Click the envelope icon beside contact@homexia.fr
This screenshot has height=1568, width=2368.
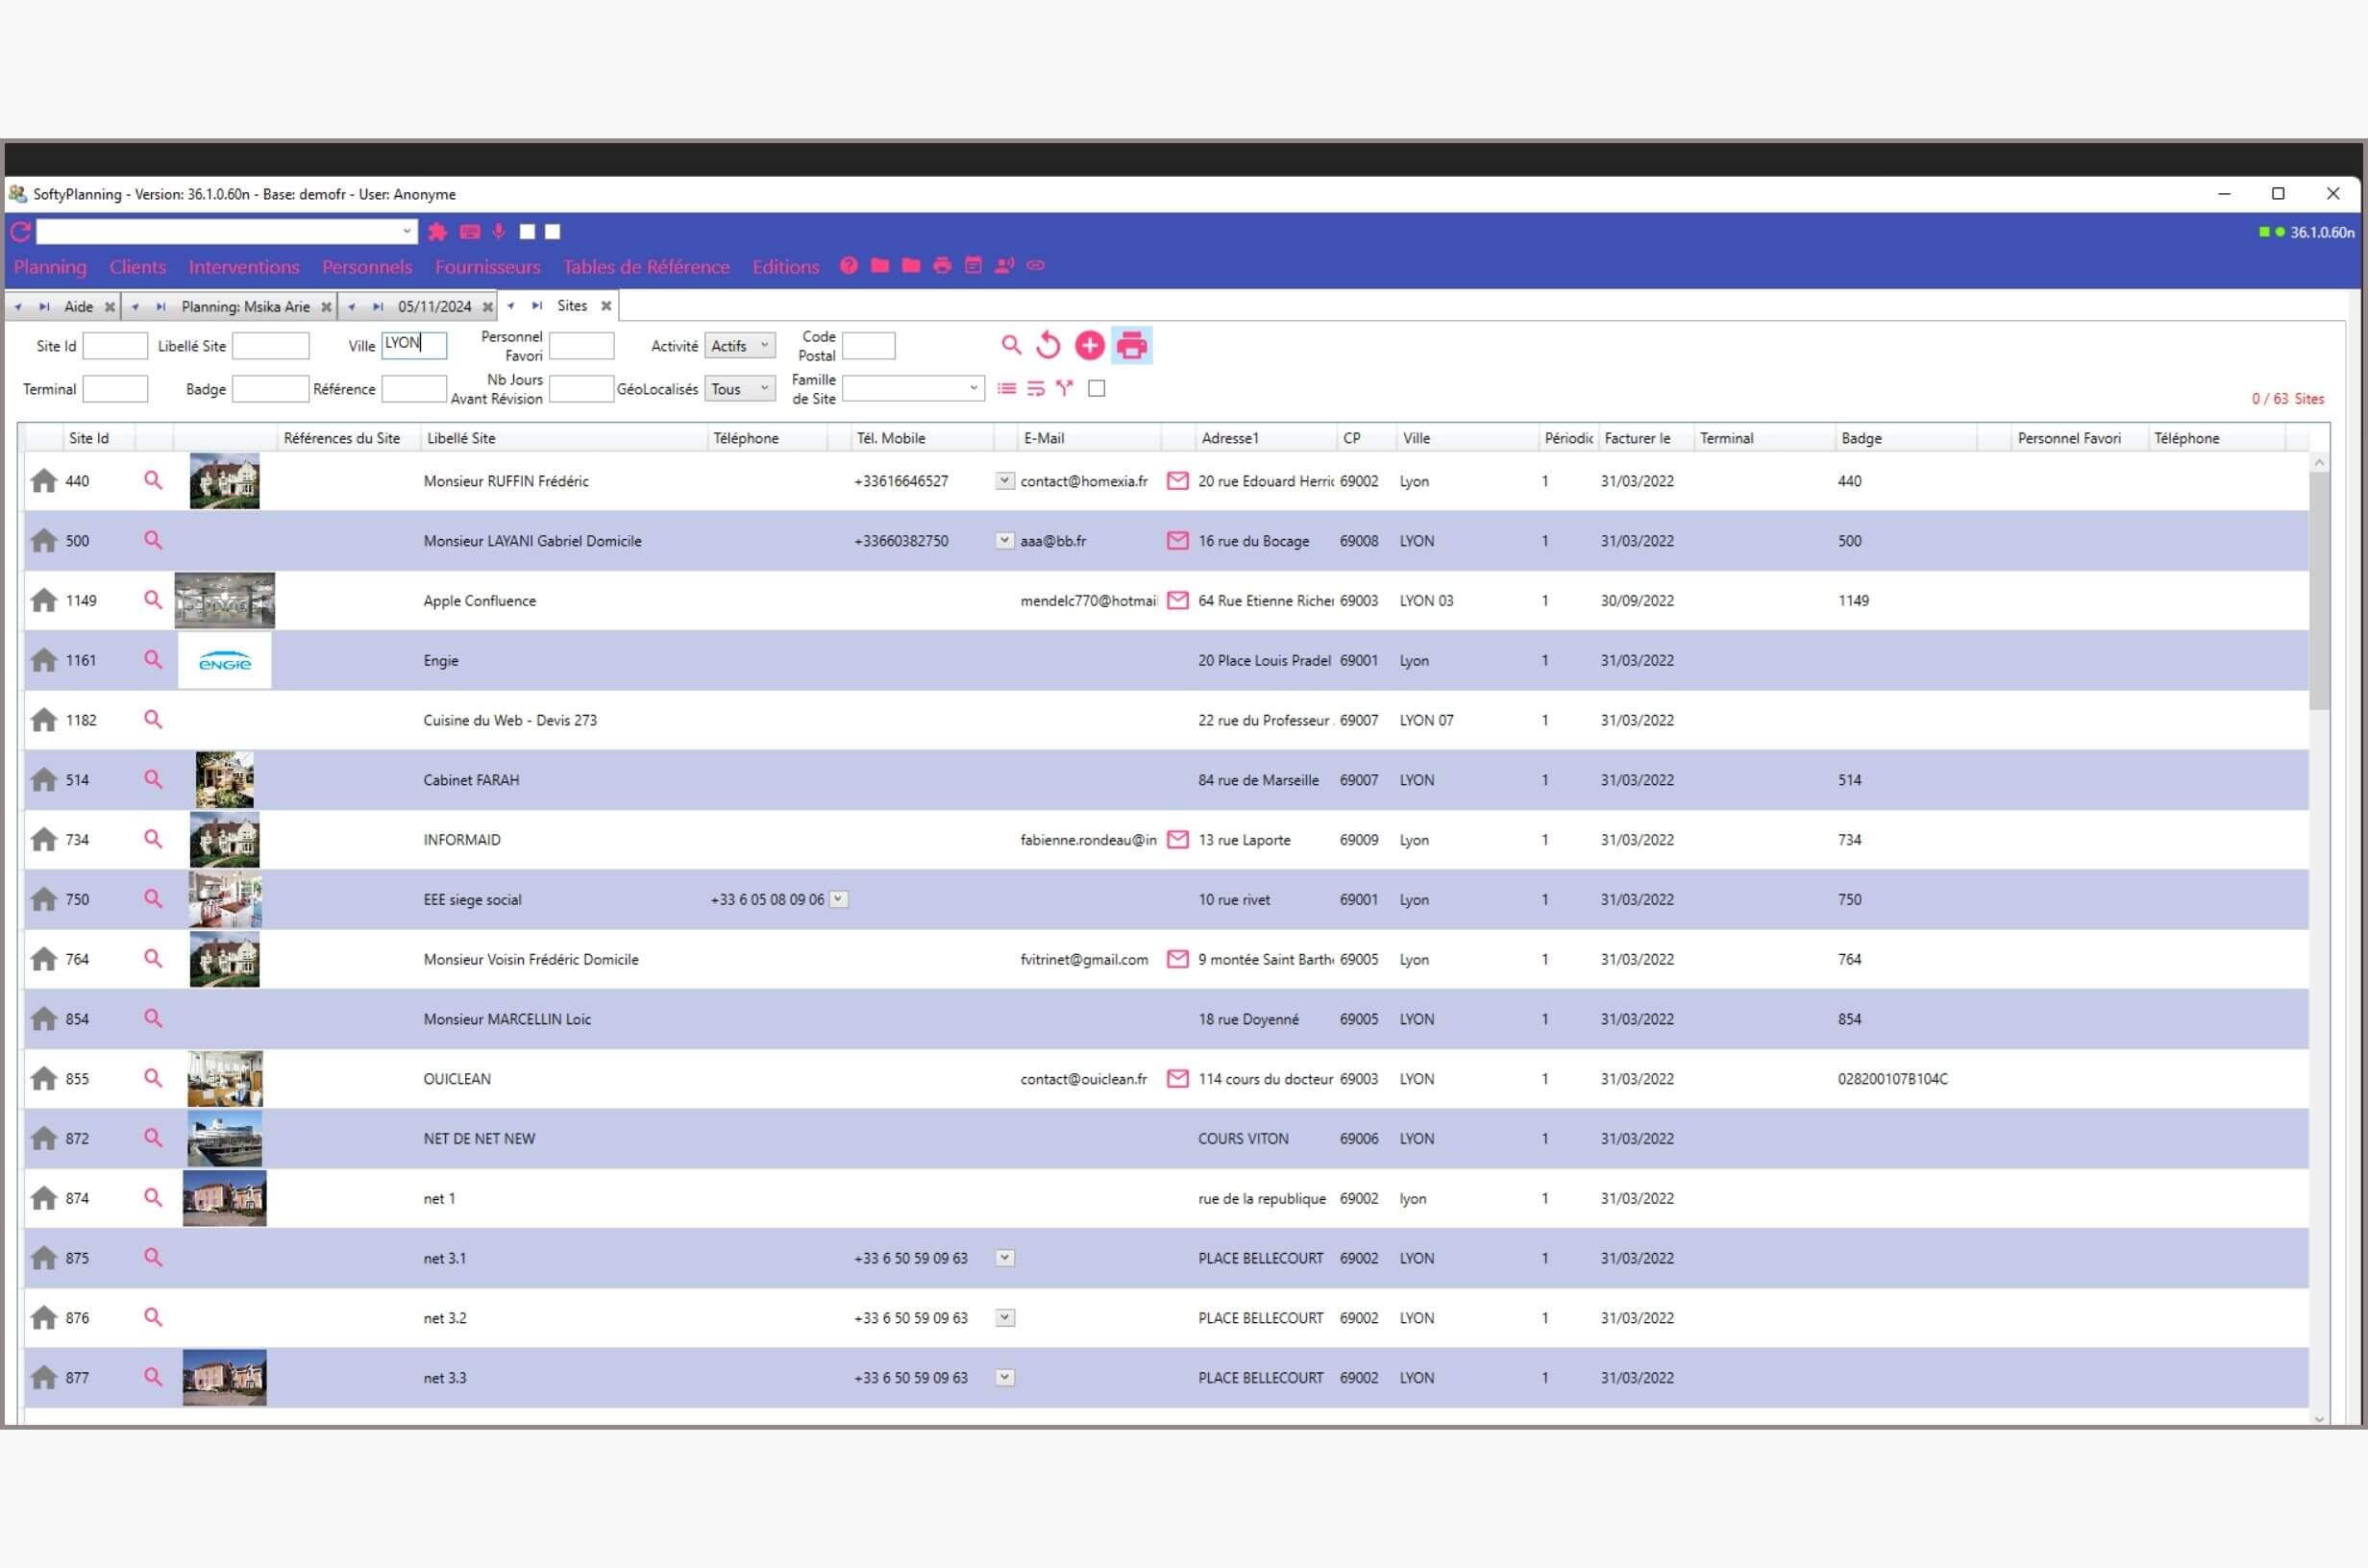1176,481
